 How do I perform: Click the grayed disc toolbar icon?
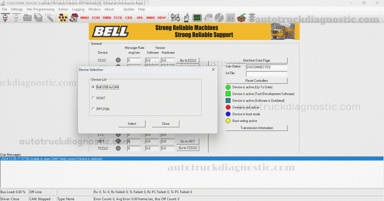(x=219, y=18)
